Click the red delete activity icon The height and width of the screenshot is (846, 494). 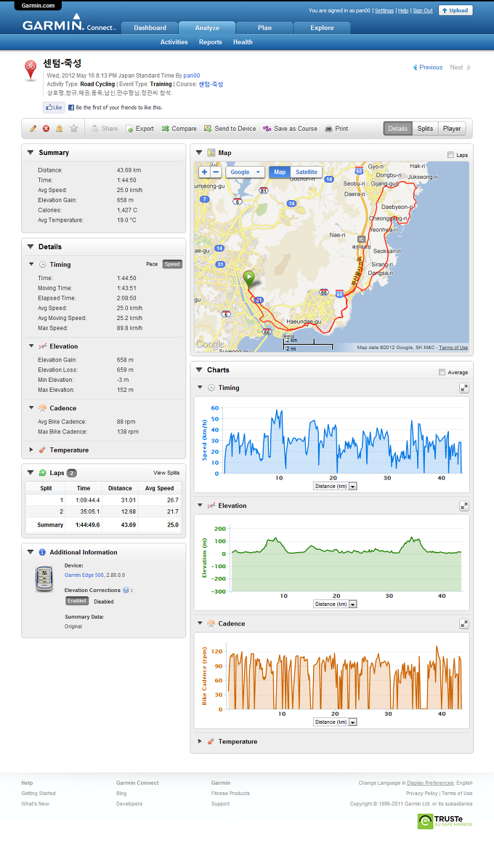point(46,129)
